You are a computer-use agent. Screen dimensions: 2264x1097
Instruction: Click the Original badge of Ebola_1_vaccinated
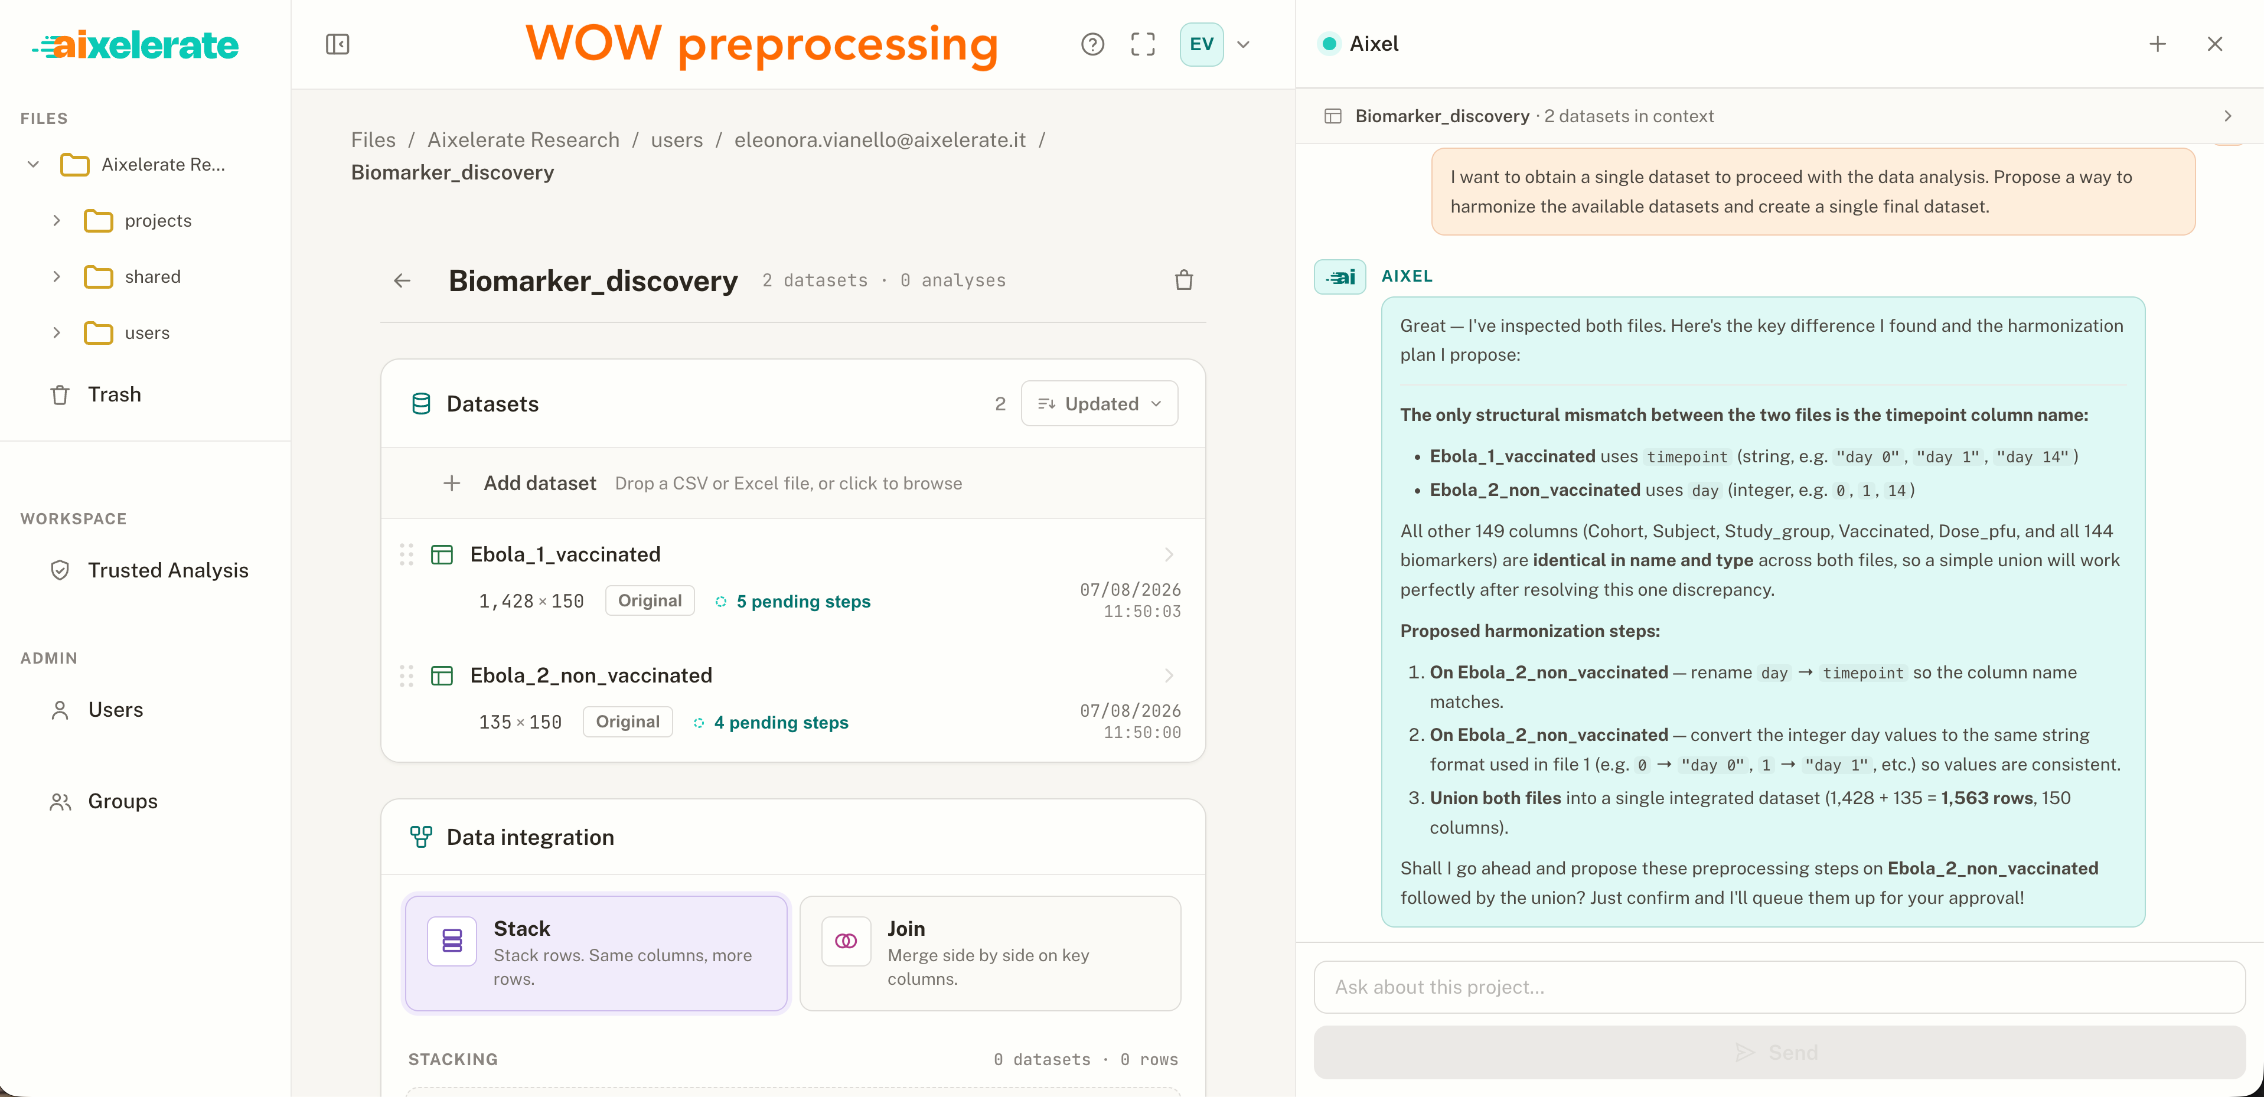(x=650, y=600)
